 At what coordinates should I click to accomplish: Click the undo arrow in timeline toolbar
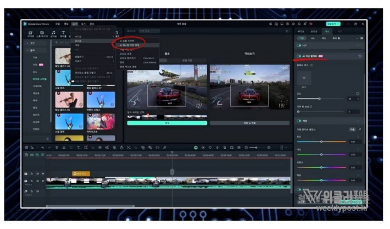tap(42, 147)
